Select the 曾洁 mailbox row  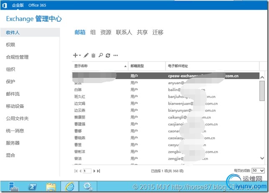click(x=166, y=158)
